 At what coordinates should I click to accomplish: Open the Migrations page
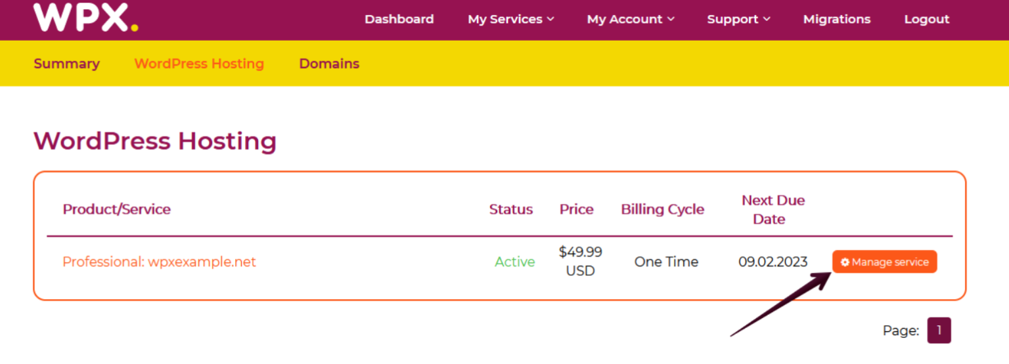pyautogui.click(x=836, y=19)
